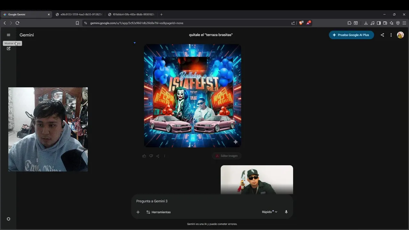Open the Herramientas tools menu
Viewport: 409px width, 230px height.
pos(158,212)
